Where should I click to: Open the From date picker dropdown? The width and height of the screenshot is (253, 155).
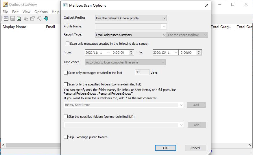[x=108, y=53]
